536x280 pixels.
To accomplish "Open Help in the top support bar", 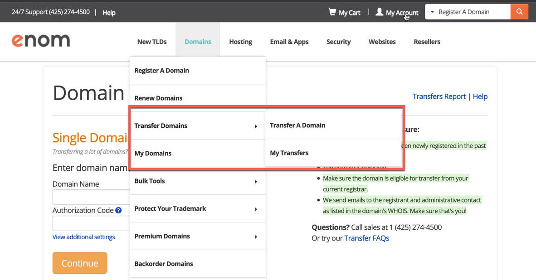I will [x=109, y=13].
